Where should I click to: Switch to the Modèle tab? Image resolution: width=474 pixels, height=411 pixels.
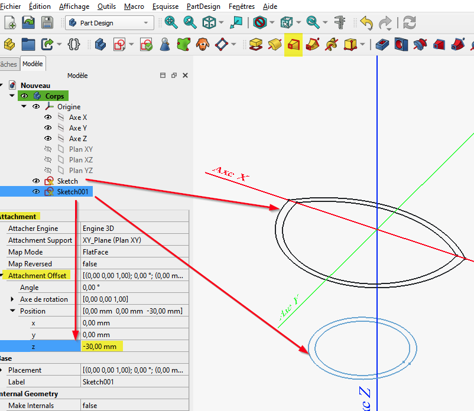[x=33, y=64]
